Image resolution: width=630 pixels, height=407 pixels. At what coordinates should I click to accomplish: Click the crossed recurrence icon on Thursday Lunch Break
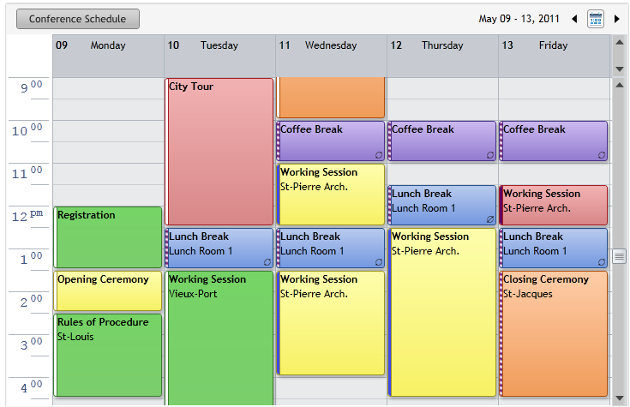[x=489, y=219]
